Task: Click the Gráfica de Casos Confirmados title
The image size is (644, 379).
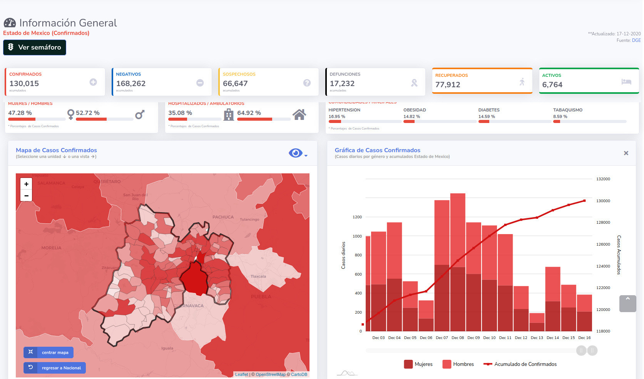Action: pyautogui.click(x=377, y=150)
